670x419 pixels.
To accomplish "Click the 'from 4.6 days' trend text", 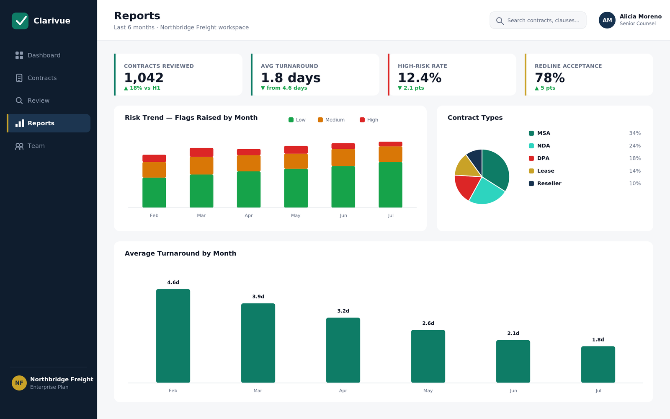I will 284,88.
